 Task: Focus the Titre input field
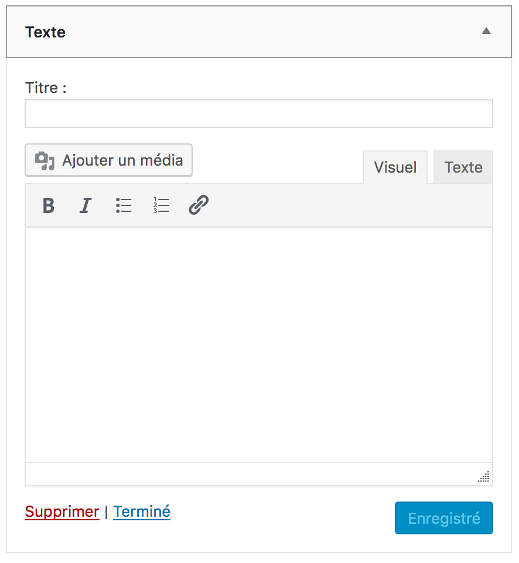258,114
